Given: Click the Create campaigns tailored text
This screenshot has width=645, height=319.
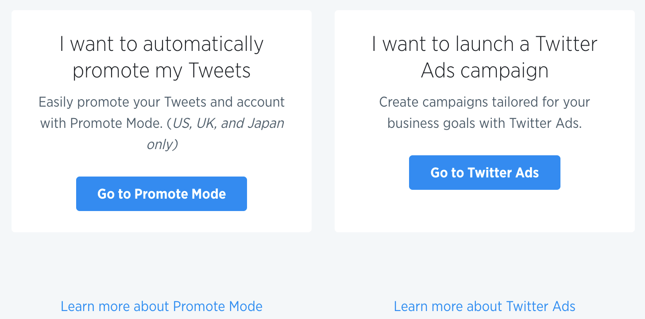Looking at the screenshot, I should pyautogui.click(x=484, y=102).
